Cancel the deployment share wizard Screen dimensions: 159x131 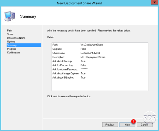(145, 125)
